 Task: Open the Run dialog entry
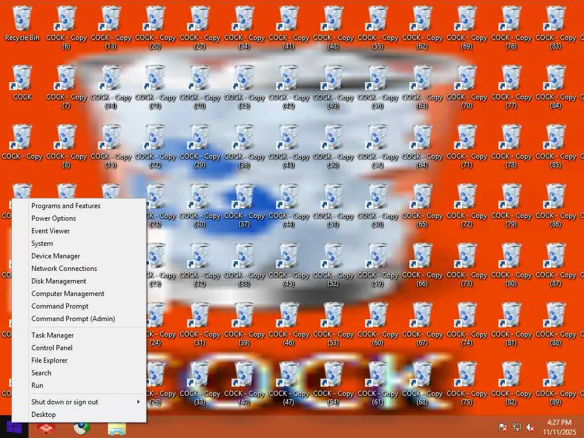coord(79,385)
